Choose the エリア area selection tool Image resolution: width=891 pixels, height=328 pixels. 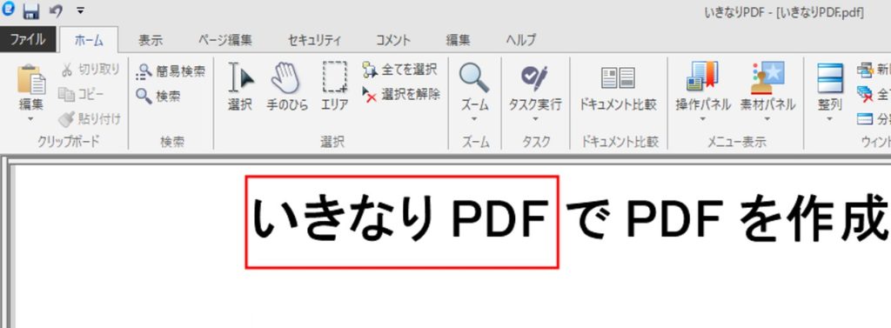(335, 87)
